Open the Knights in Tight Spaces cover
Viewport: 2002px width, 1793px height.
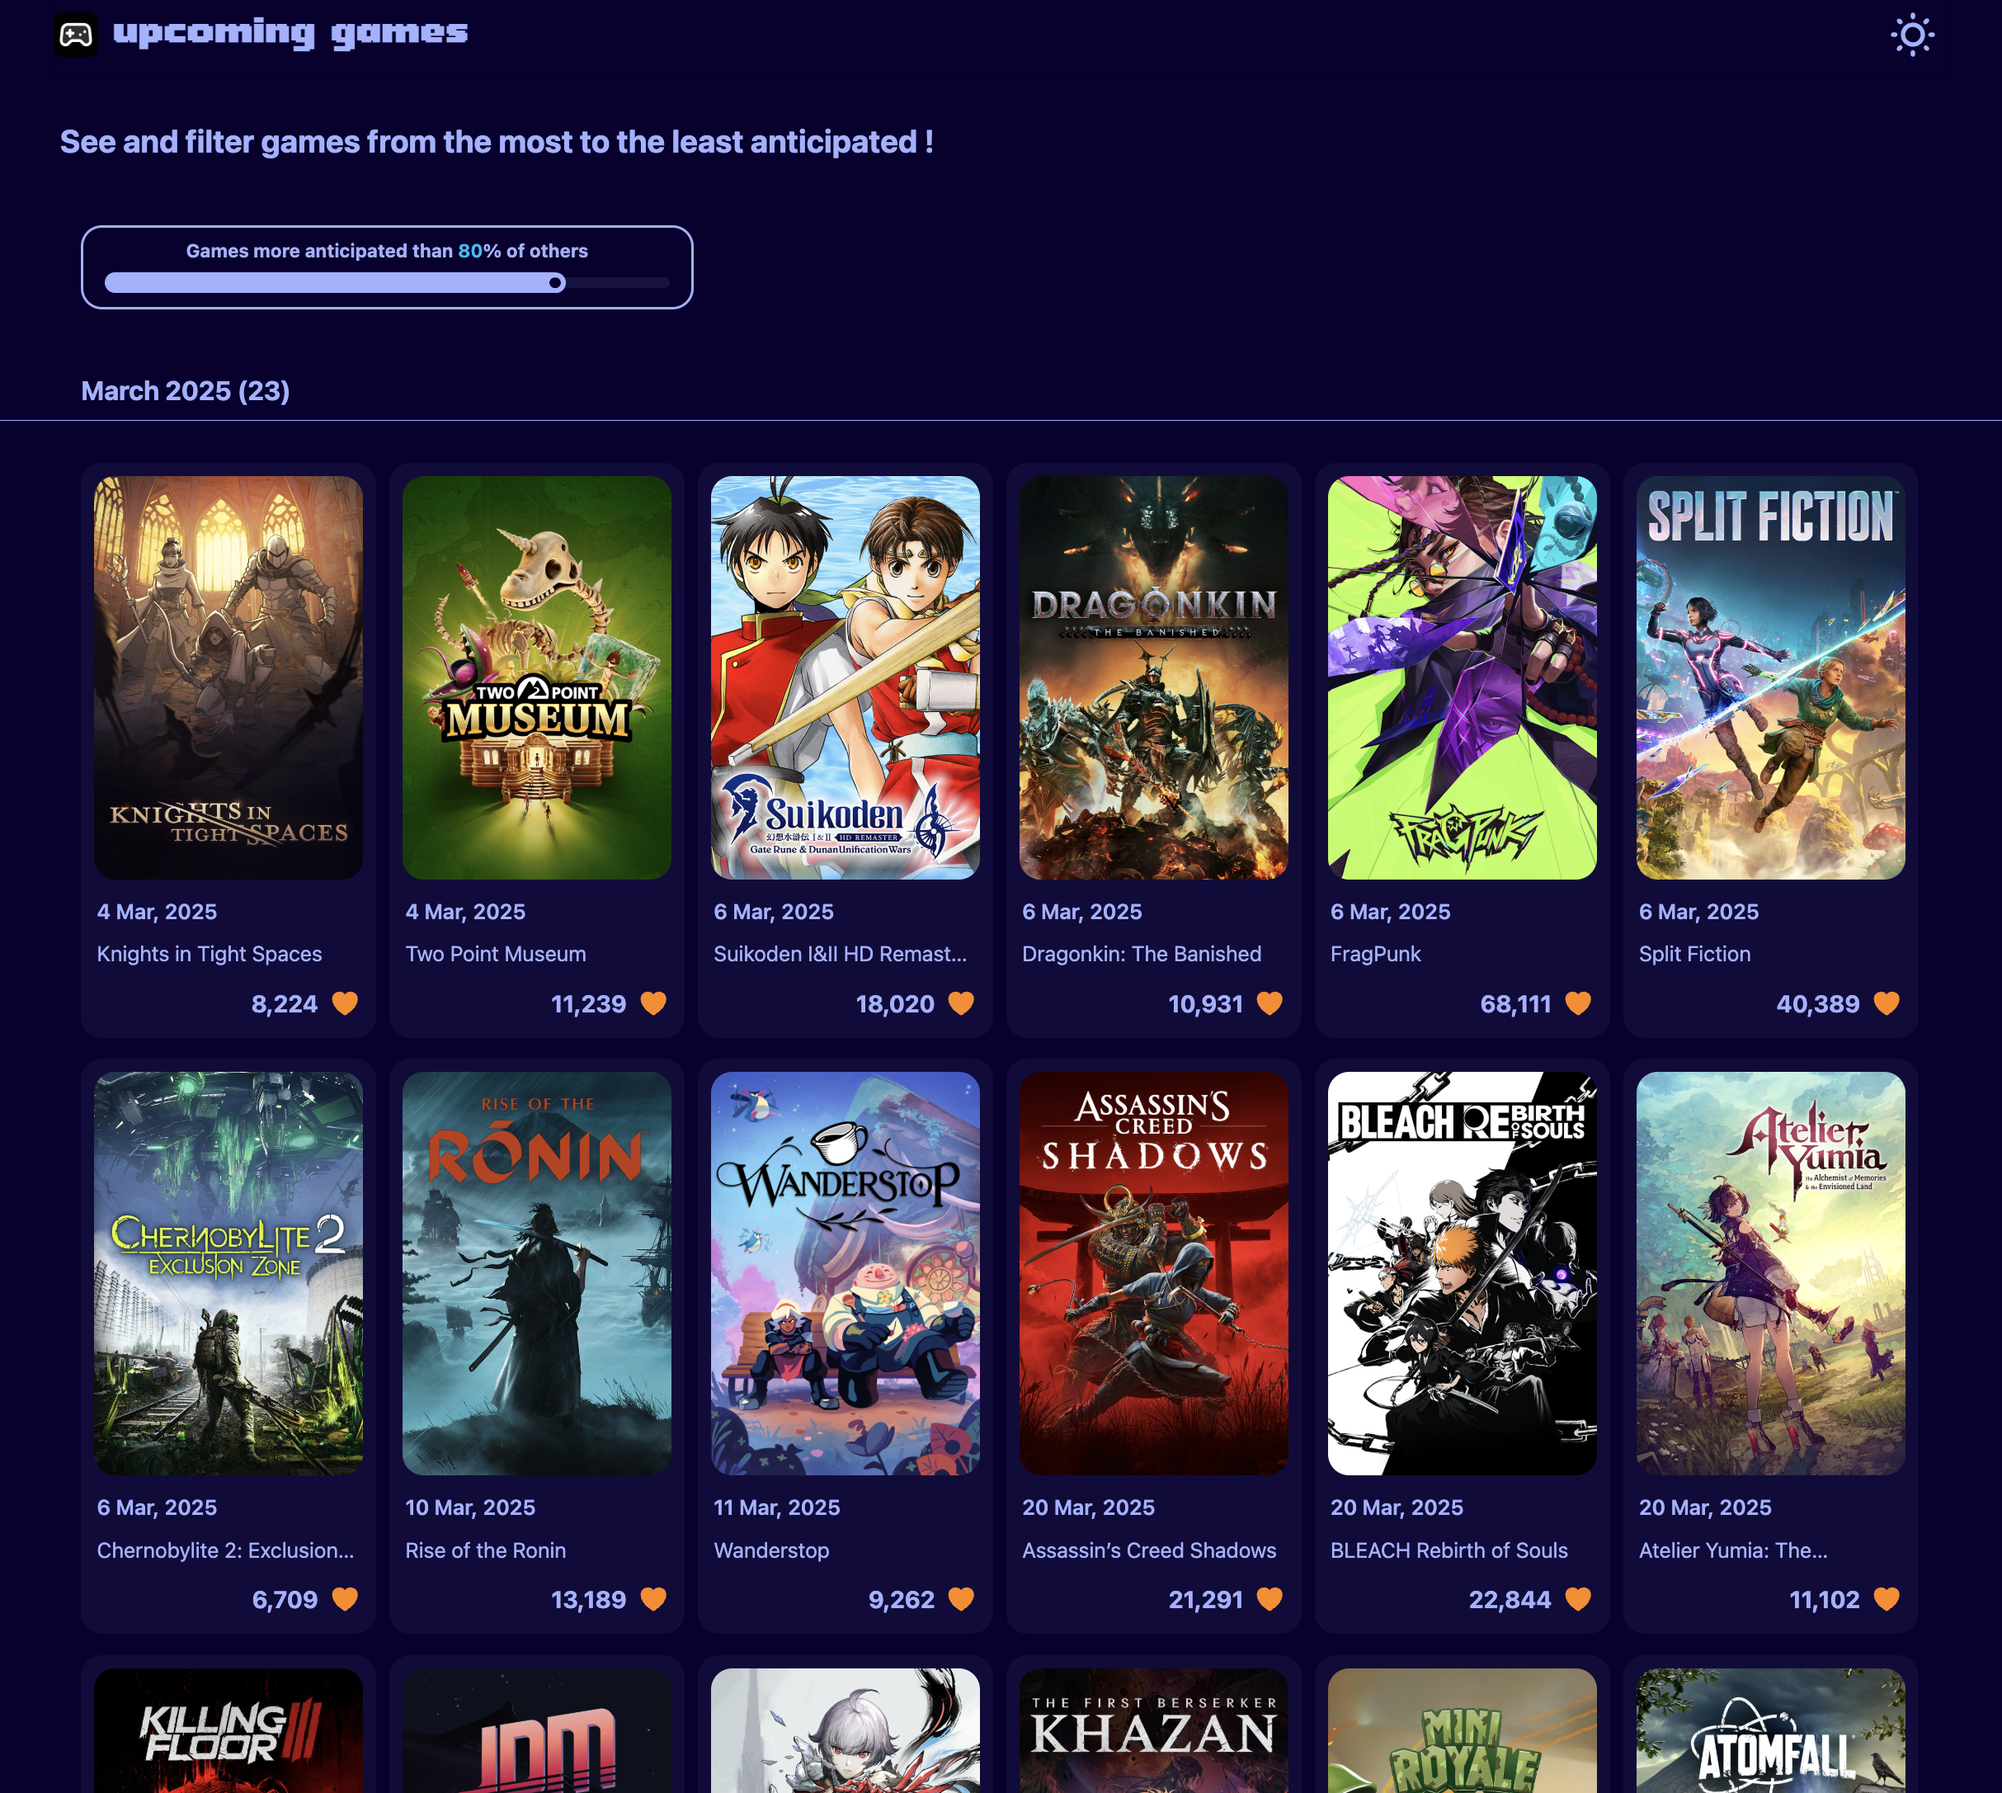(228, 677)
